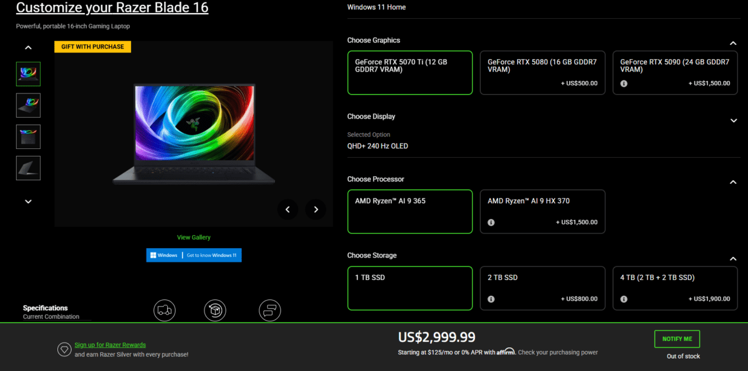Click the info icon on 2 TB SSD option

(491, 299)
